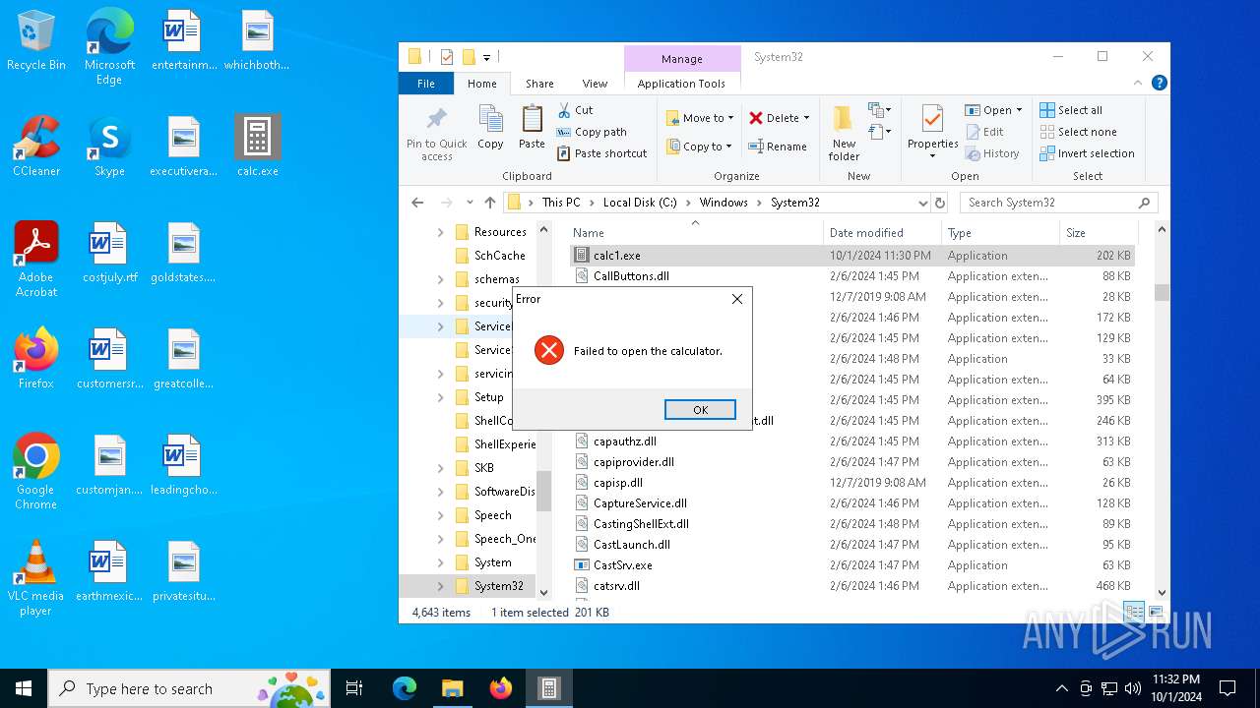This screenshot has width=1260, height=708.
Task: Click Copy path in Clipboard group
Action: click(x=592, y=132)
